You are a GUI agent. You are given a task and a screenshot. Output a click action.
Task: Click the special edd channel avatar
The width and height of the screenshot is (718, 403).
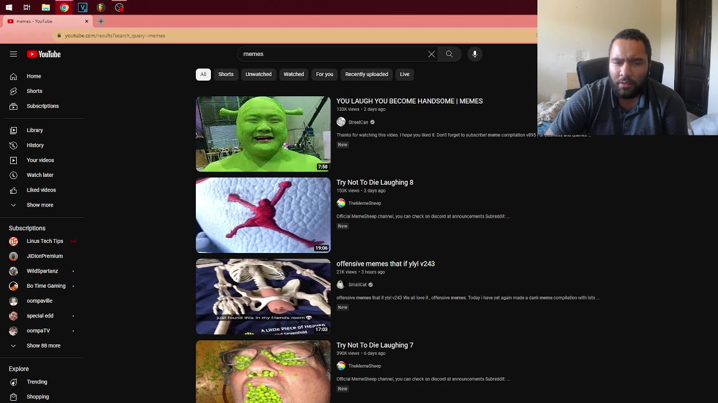click(13, 316)
